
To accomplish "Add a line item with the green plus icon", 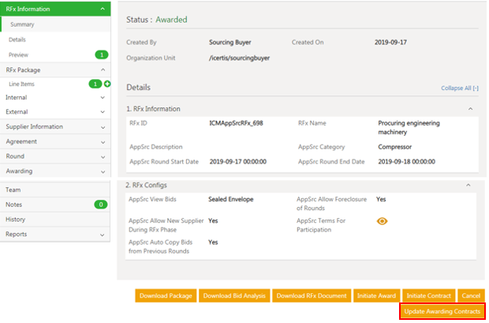I will click(107, 84).
